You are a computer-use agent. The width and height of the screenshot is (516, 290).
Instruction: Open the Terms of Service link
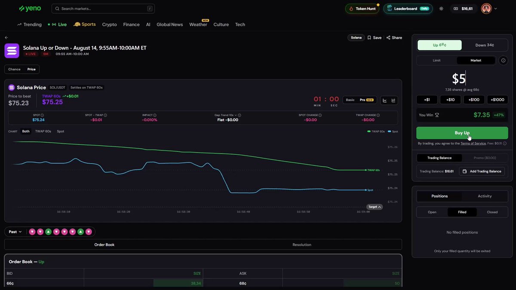[473, 143]
